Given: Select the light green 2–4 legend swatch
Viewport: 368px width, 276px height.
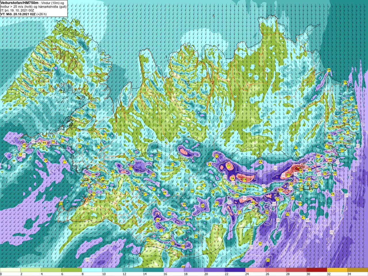Looking at the screenshot, I should pos(31,270).
